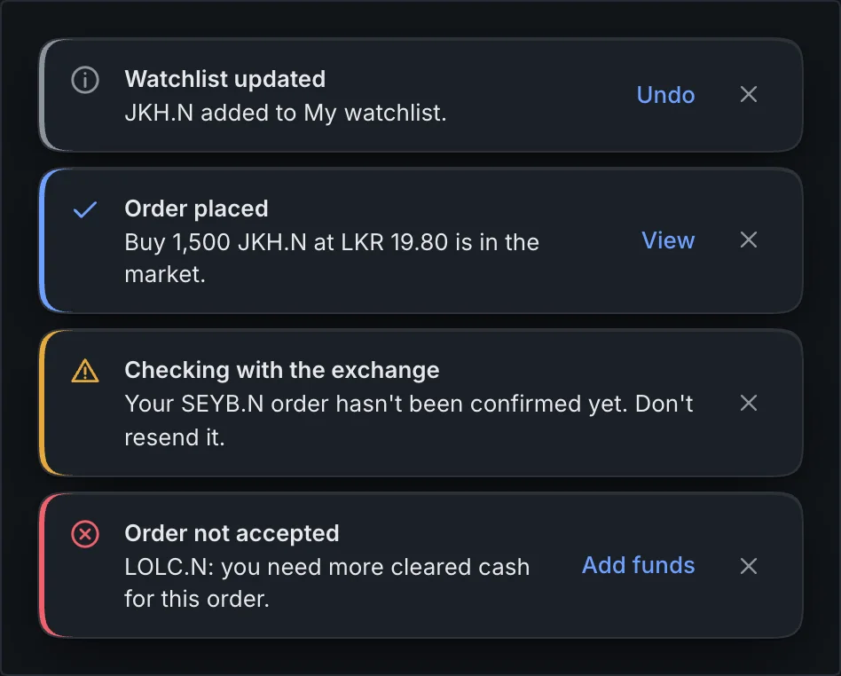Click the 'JKH.N added to My watchlist' message
Image resolution: width=841 pixels, height=676 pixels.
click(x=286, y=114)
